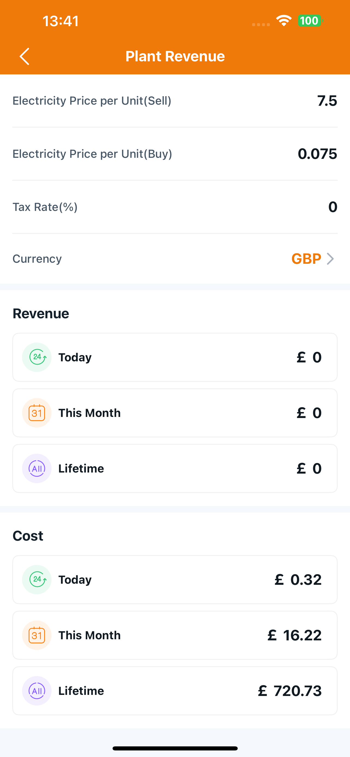Tap the back arrow icon
The height and width of the screenshot is (757, 350).
pos(24,56)
